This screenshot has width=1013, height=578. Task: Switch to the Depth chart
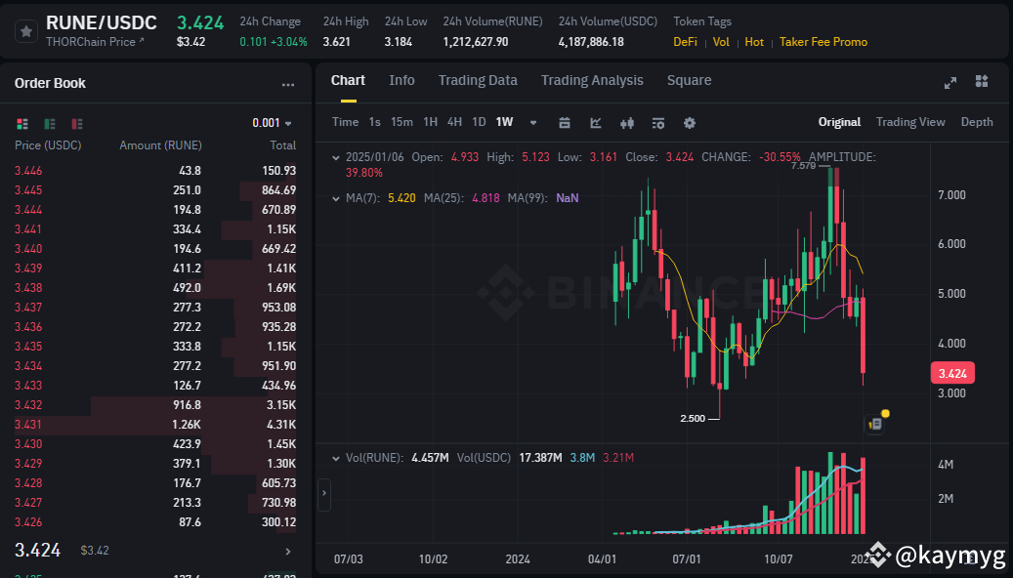[977, 122]
